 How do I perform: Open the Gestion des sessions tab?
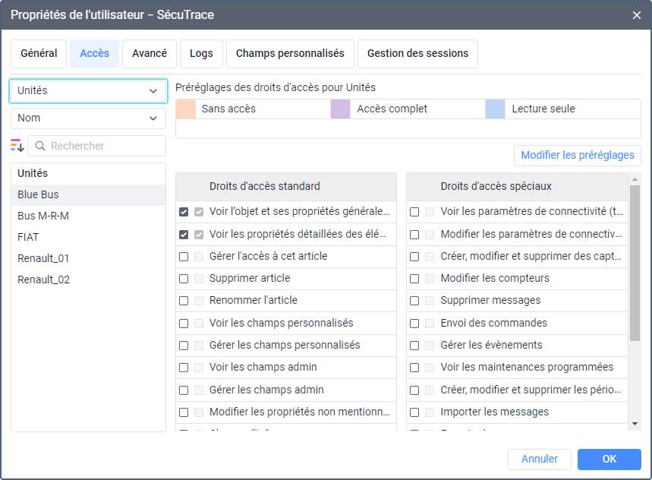pyautogui.click(x=417, y=54)
